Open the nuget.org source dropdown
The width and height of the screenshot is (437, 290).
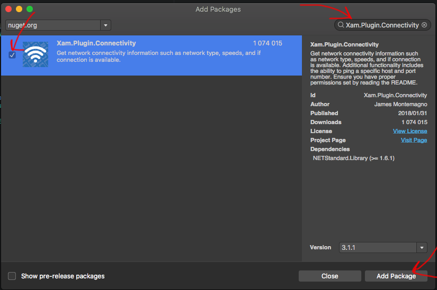pyautogui.click(x=53, y=25)
